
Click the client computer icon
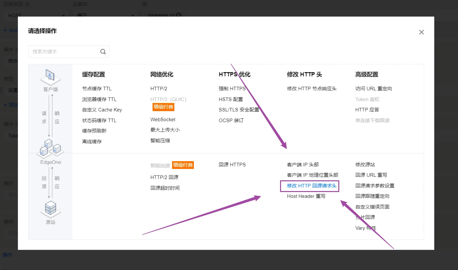50,77
